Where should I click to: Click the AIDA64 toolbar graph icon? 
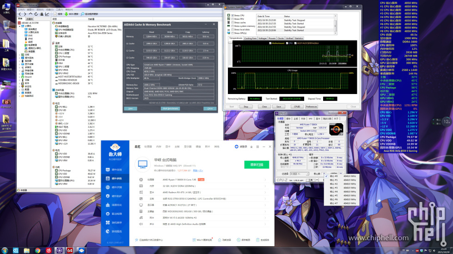[x=47, y=14]
